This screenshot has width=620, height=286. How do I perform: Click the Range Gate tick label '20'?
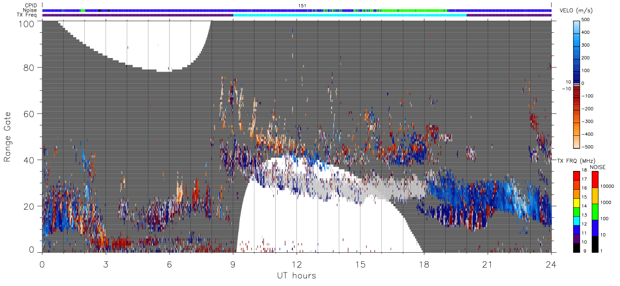30,206
